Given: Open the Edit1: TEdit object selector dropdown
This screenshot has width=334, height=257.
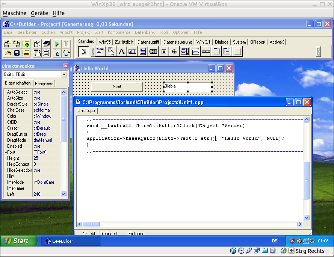Looking at the screenshot, I should click(x=64, y=74).
